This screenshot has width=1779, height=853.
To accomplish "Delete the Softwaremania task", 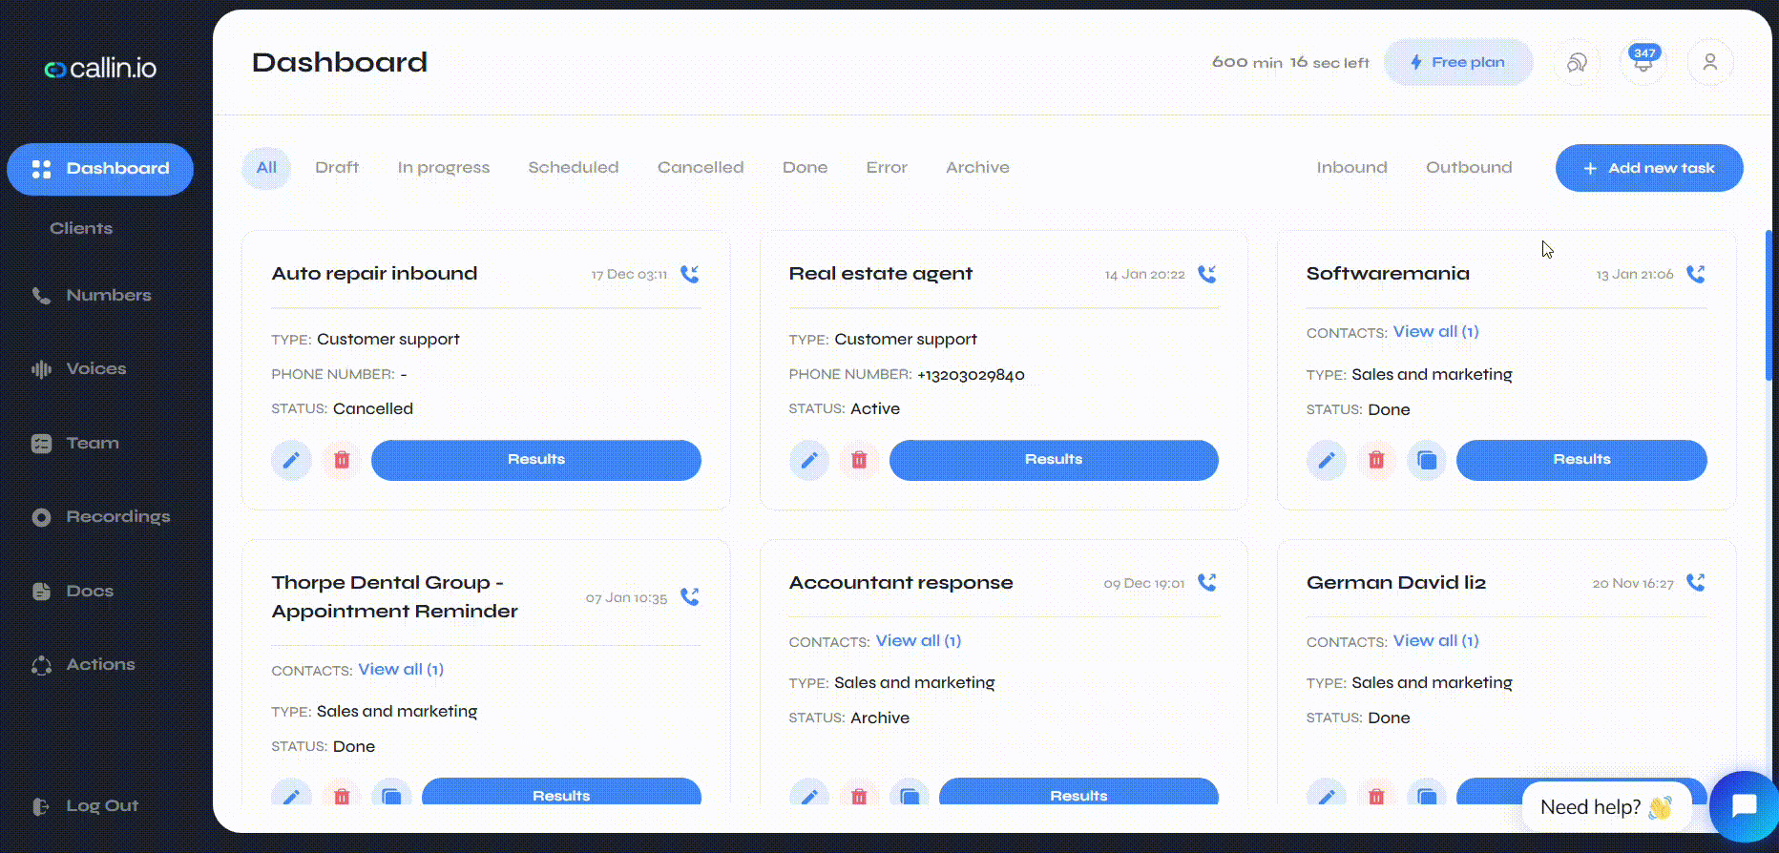I will (x=1376, y=460).
